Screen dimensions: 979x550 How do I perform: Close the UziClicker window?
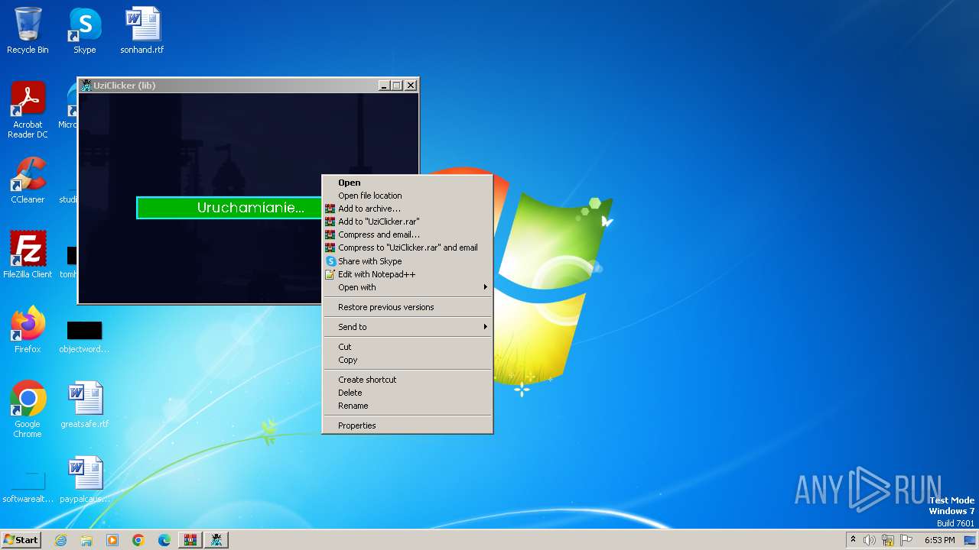tap(411, 86)
